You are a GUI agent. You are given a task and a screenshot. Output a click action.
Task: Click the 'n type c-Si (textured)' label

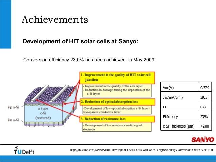43,113
